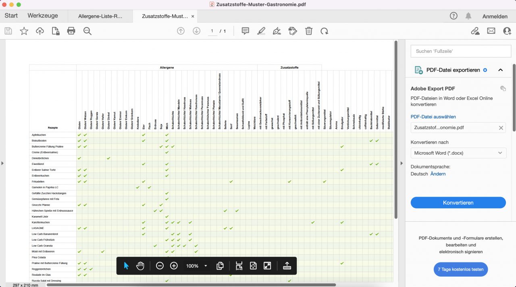Add a comment with speech bubble icon
Screen dimensions: 516x287
click(245, 31)
